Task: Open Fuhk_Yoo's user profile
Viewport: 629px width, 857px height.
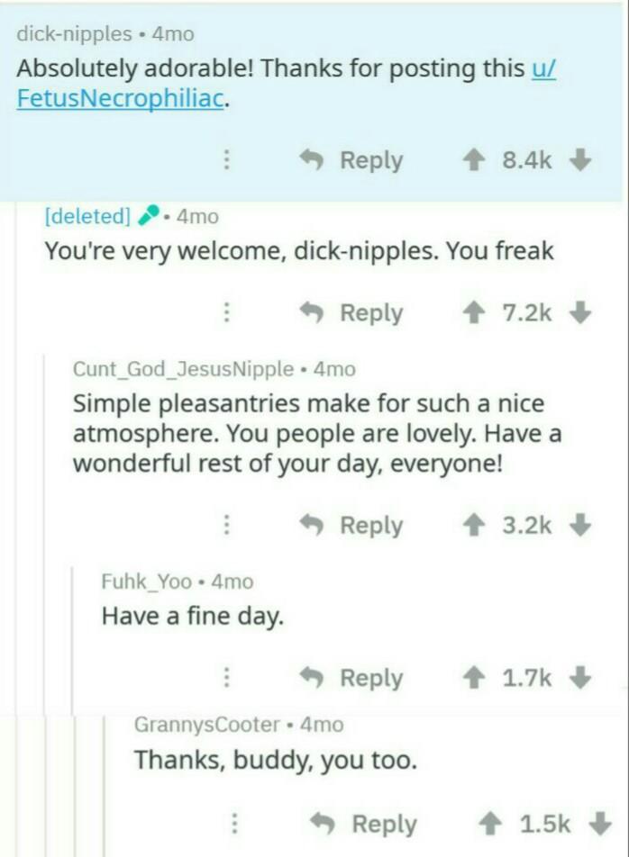Action: 146,582
